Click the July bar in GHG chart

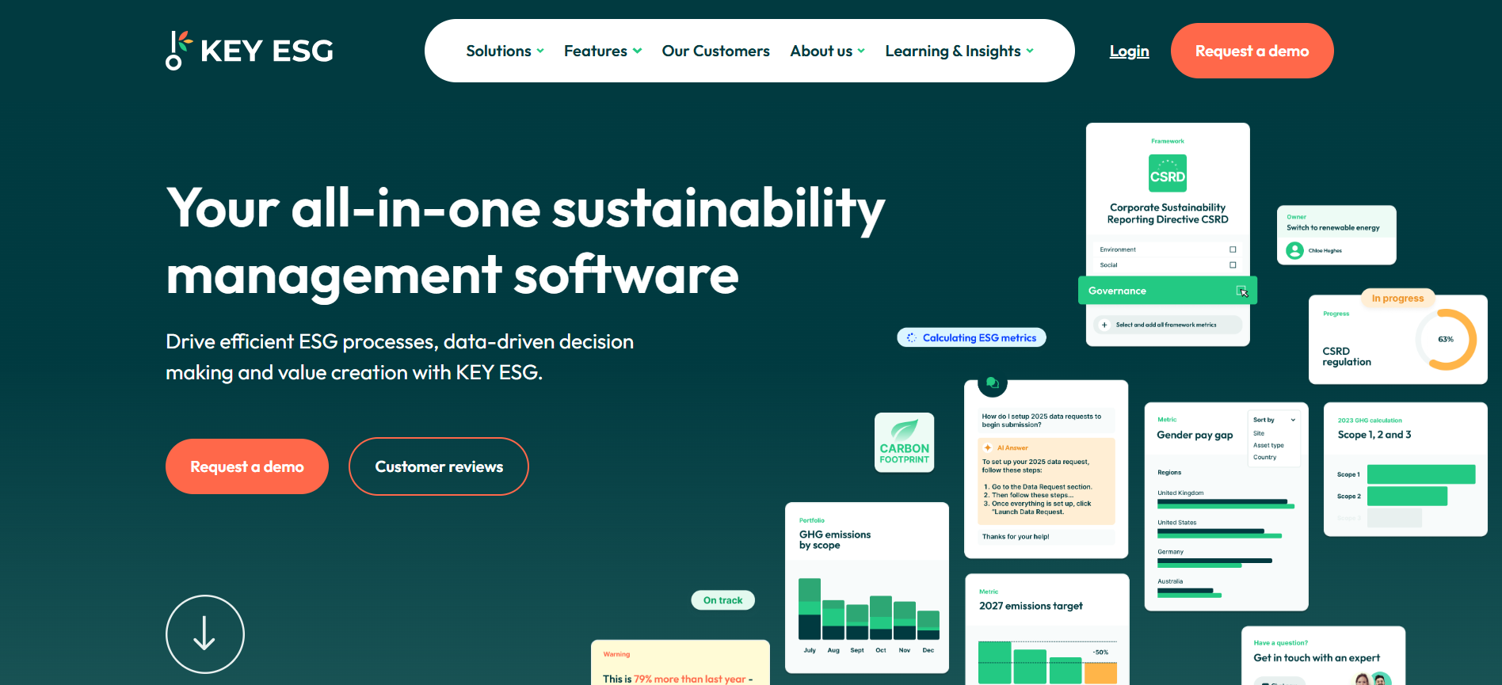coord(810,608)
